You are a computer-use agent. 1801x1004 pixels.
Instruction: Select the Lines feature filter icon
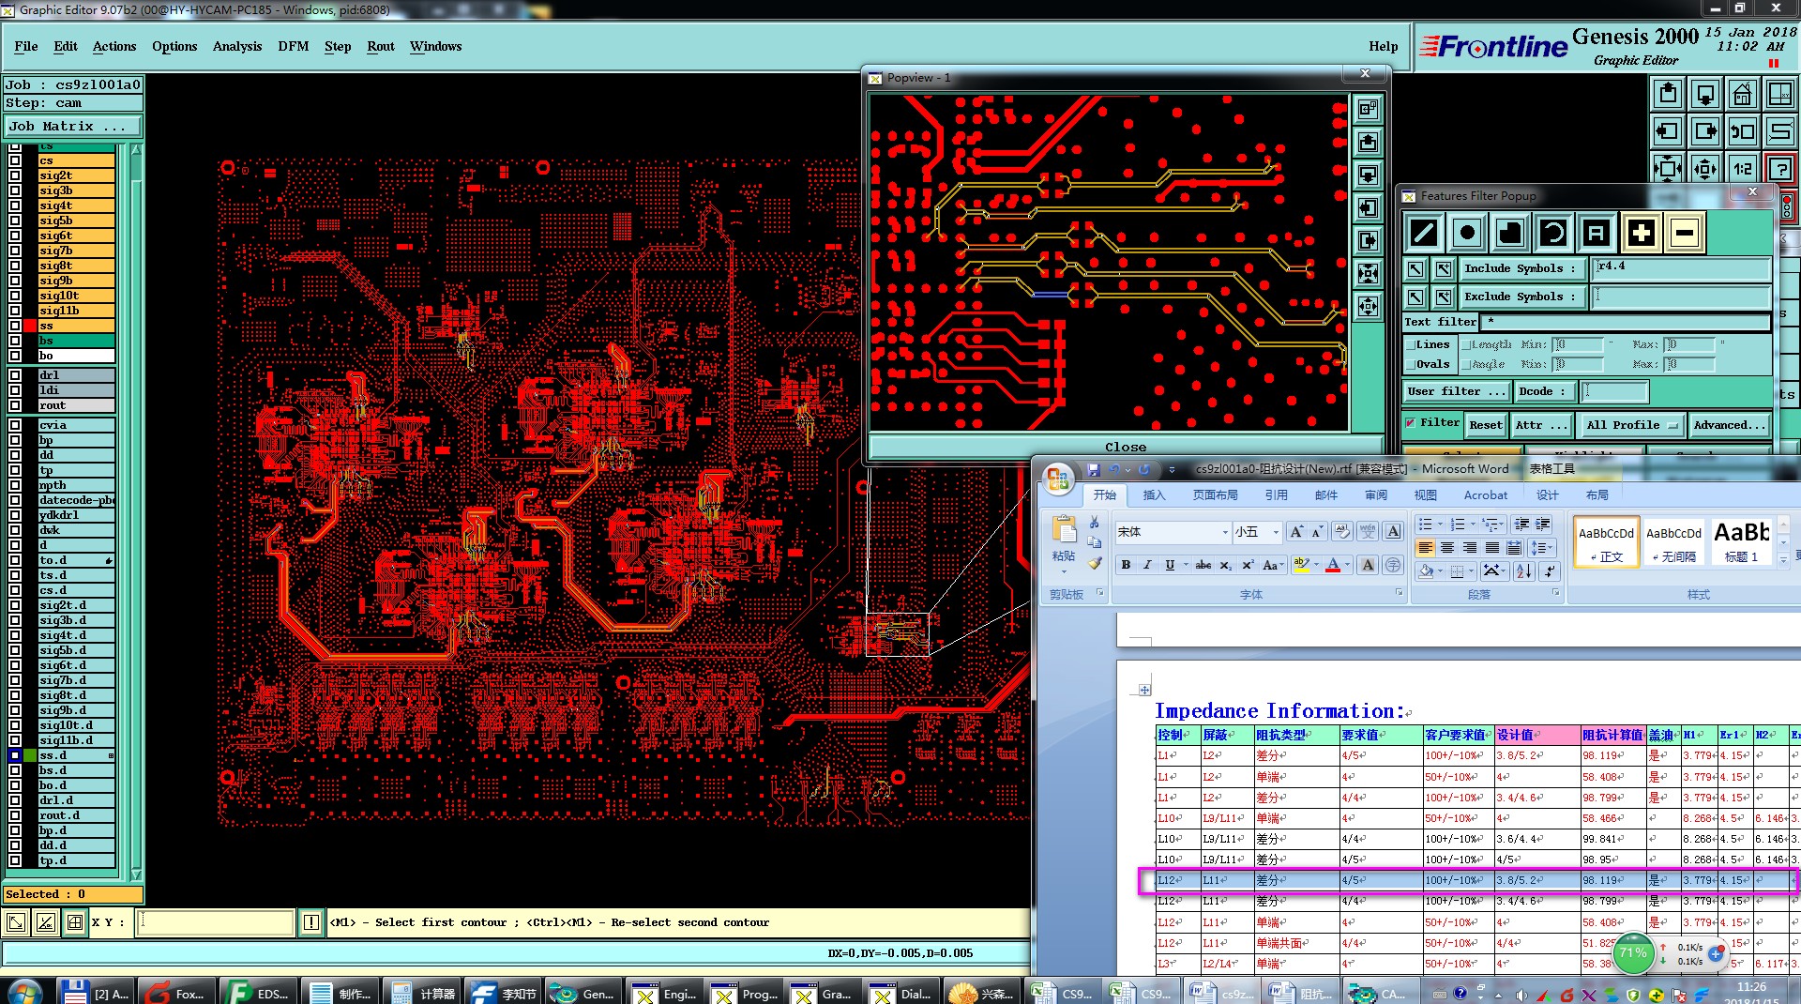[x=1423, y=233]
